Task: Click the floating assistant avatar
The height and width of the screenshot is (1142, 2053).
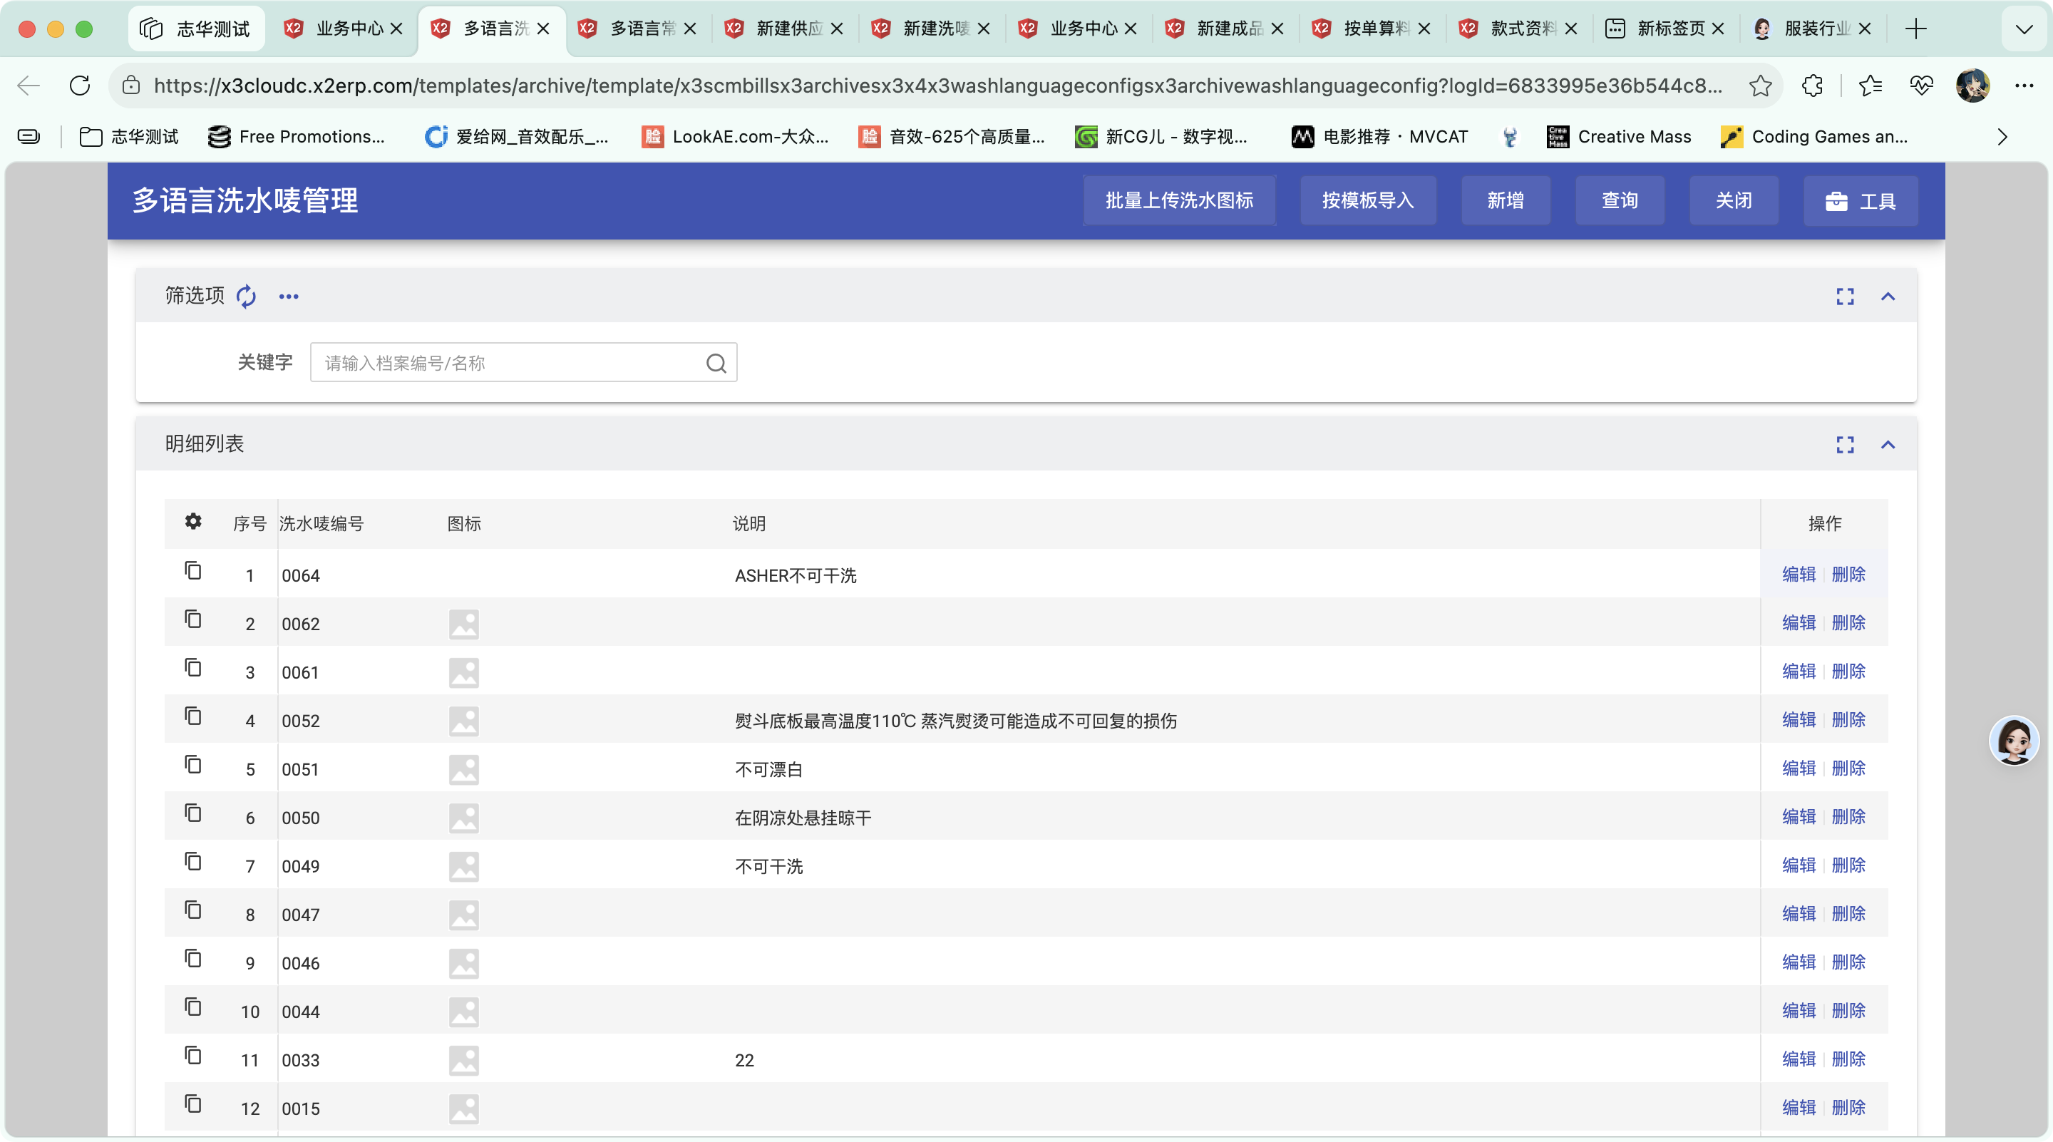Action: coord(2014,741)
